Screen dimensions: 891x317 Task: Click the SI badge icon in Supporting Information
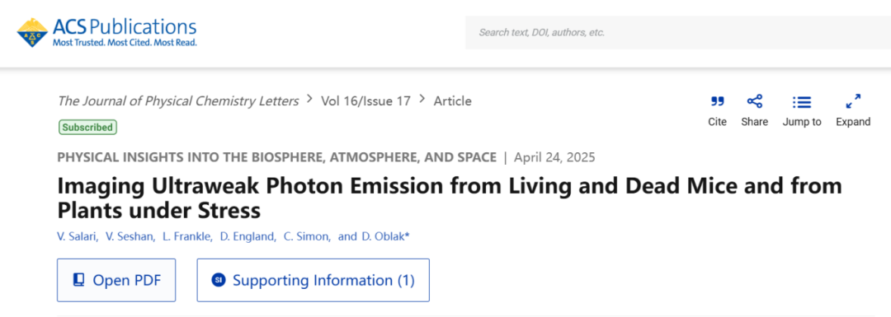point(218,280)
